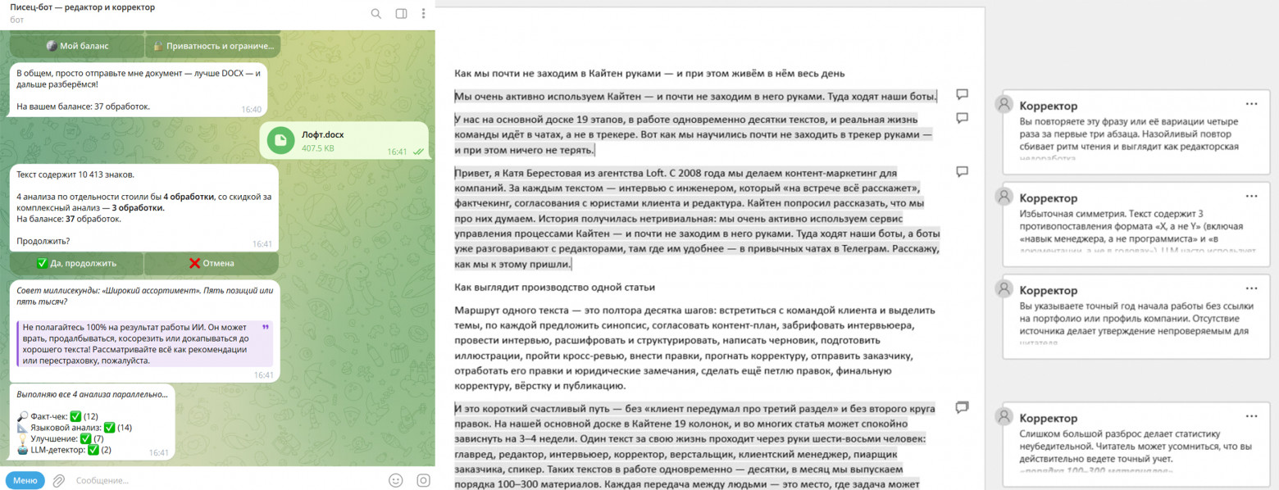Open '...' menu on 'Вы указываете точный год' comment
The height and width of the screenshot is (490, 1279).
[1252, 288]
